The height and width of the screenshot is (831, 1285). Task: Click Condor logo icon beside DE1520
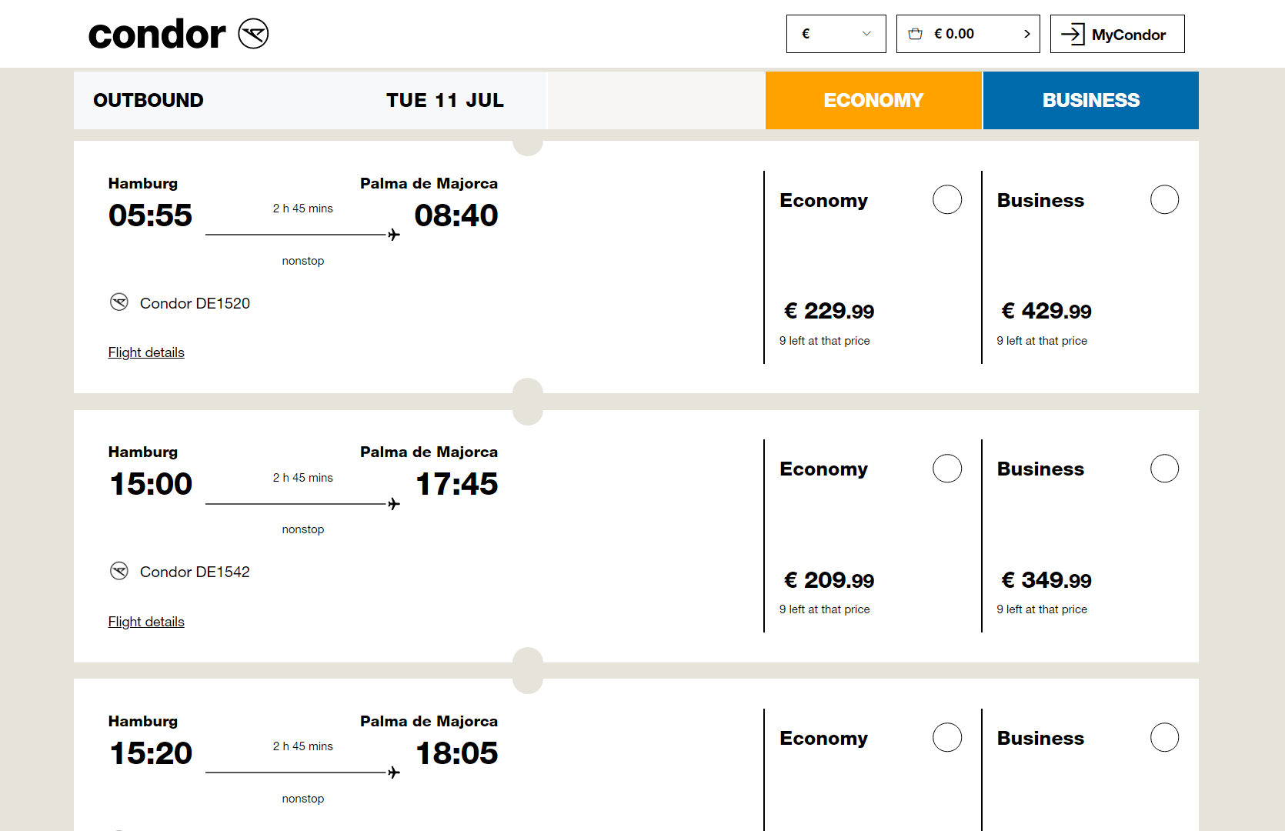pyautogui.click(x=119, y=302)
